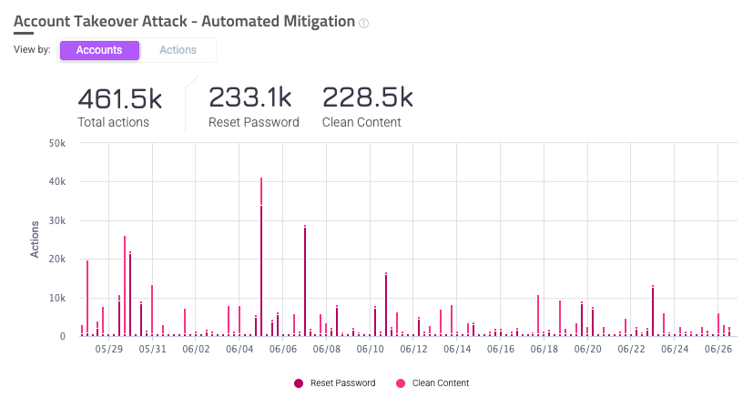Switch view to Actions
The height and width of the screenshot is (398, 753).
coord(178,50)
